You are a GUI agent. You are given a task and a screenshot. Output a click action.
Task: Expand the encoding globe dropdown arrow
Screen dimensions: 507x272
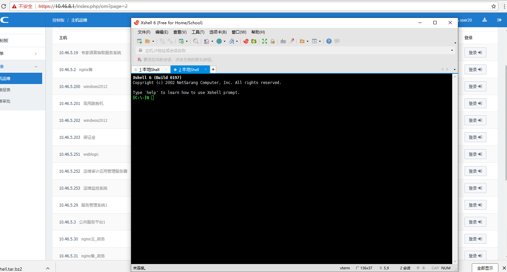tap(225, 42)
